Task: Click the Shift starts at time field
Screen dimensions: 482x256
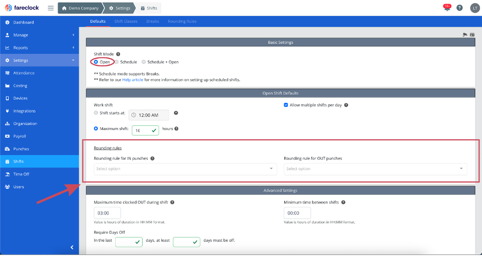Action: tap(149, 115)
